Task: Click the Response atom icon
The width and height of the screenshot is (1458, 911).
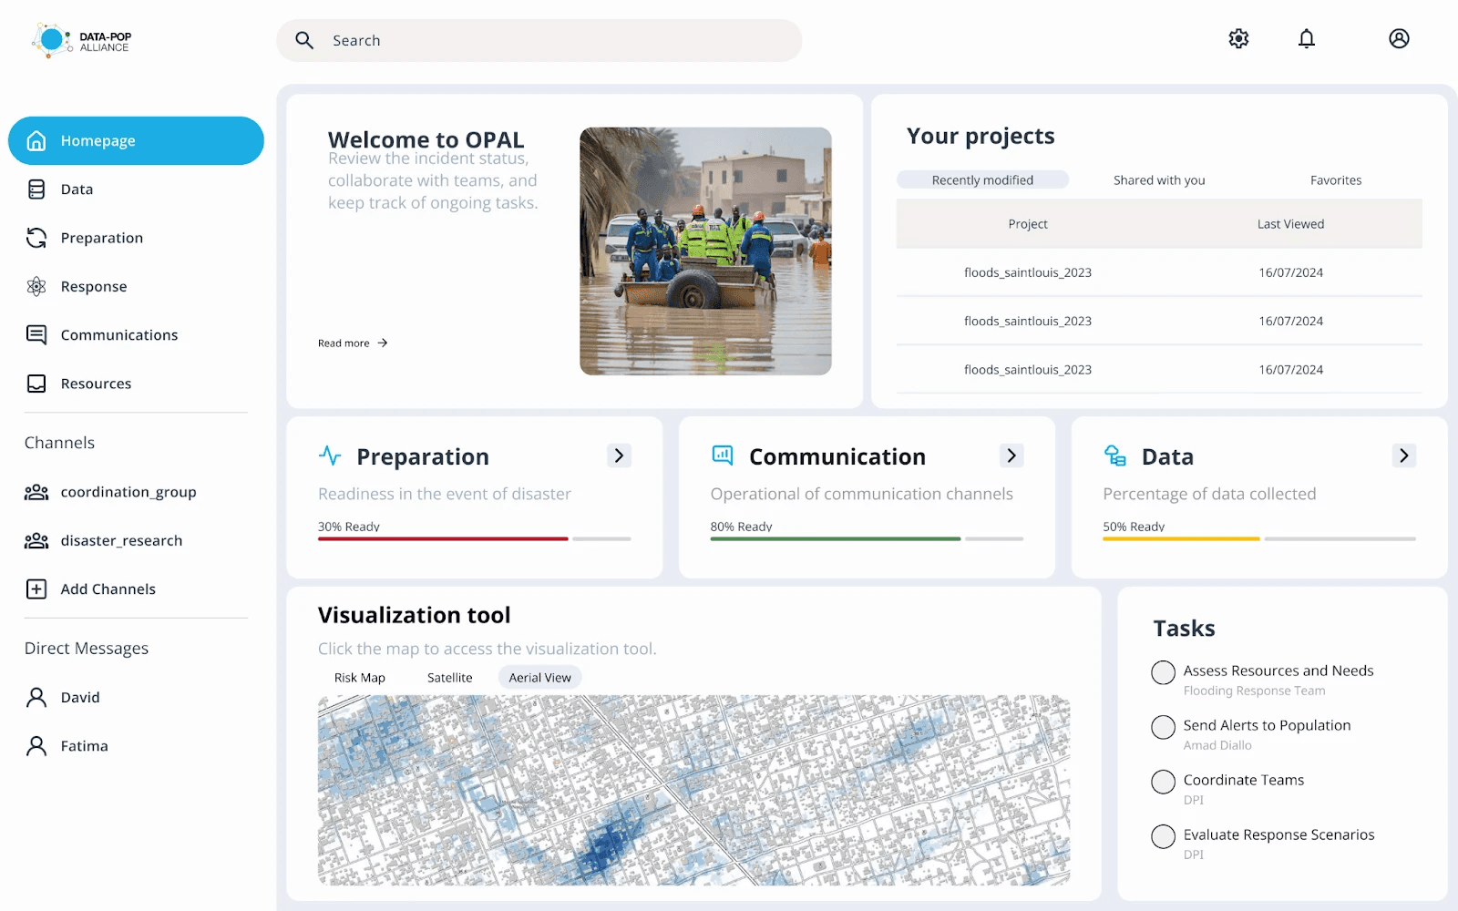Action: pyautogui.click(x=36, y=286)
